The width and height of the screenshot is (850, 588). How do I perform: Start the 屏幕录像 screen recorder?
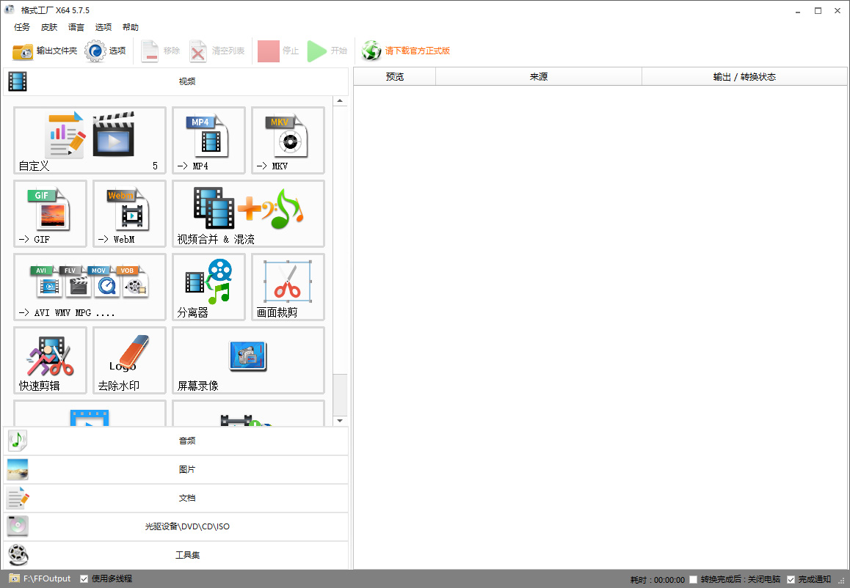point(248,360)
